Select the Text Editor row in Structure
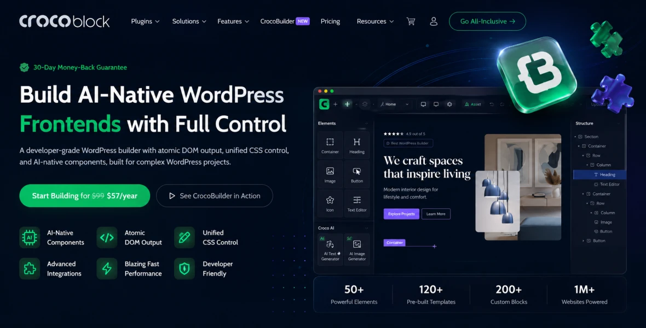646x328 pixels. tap(607, 184)
